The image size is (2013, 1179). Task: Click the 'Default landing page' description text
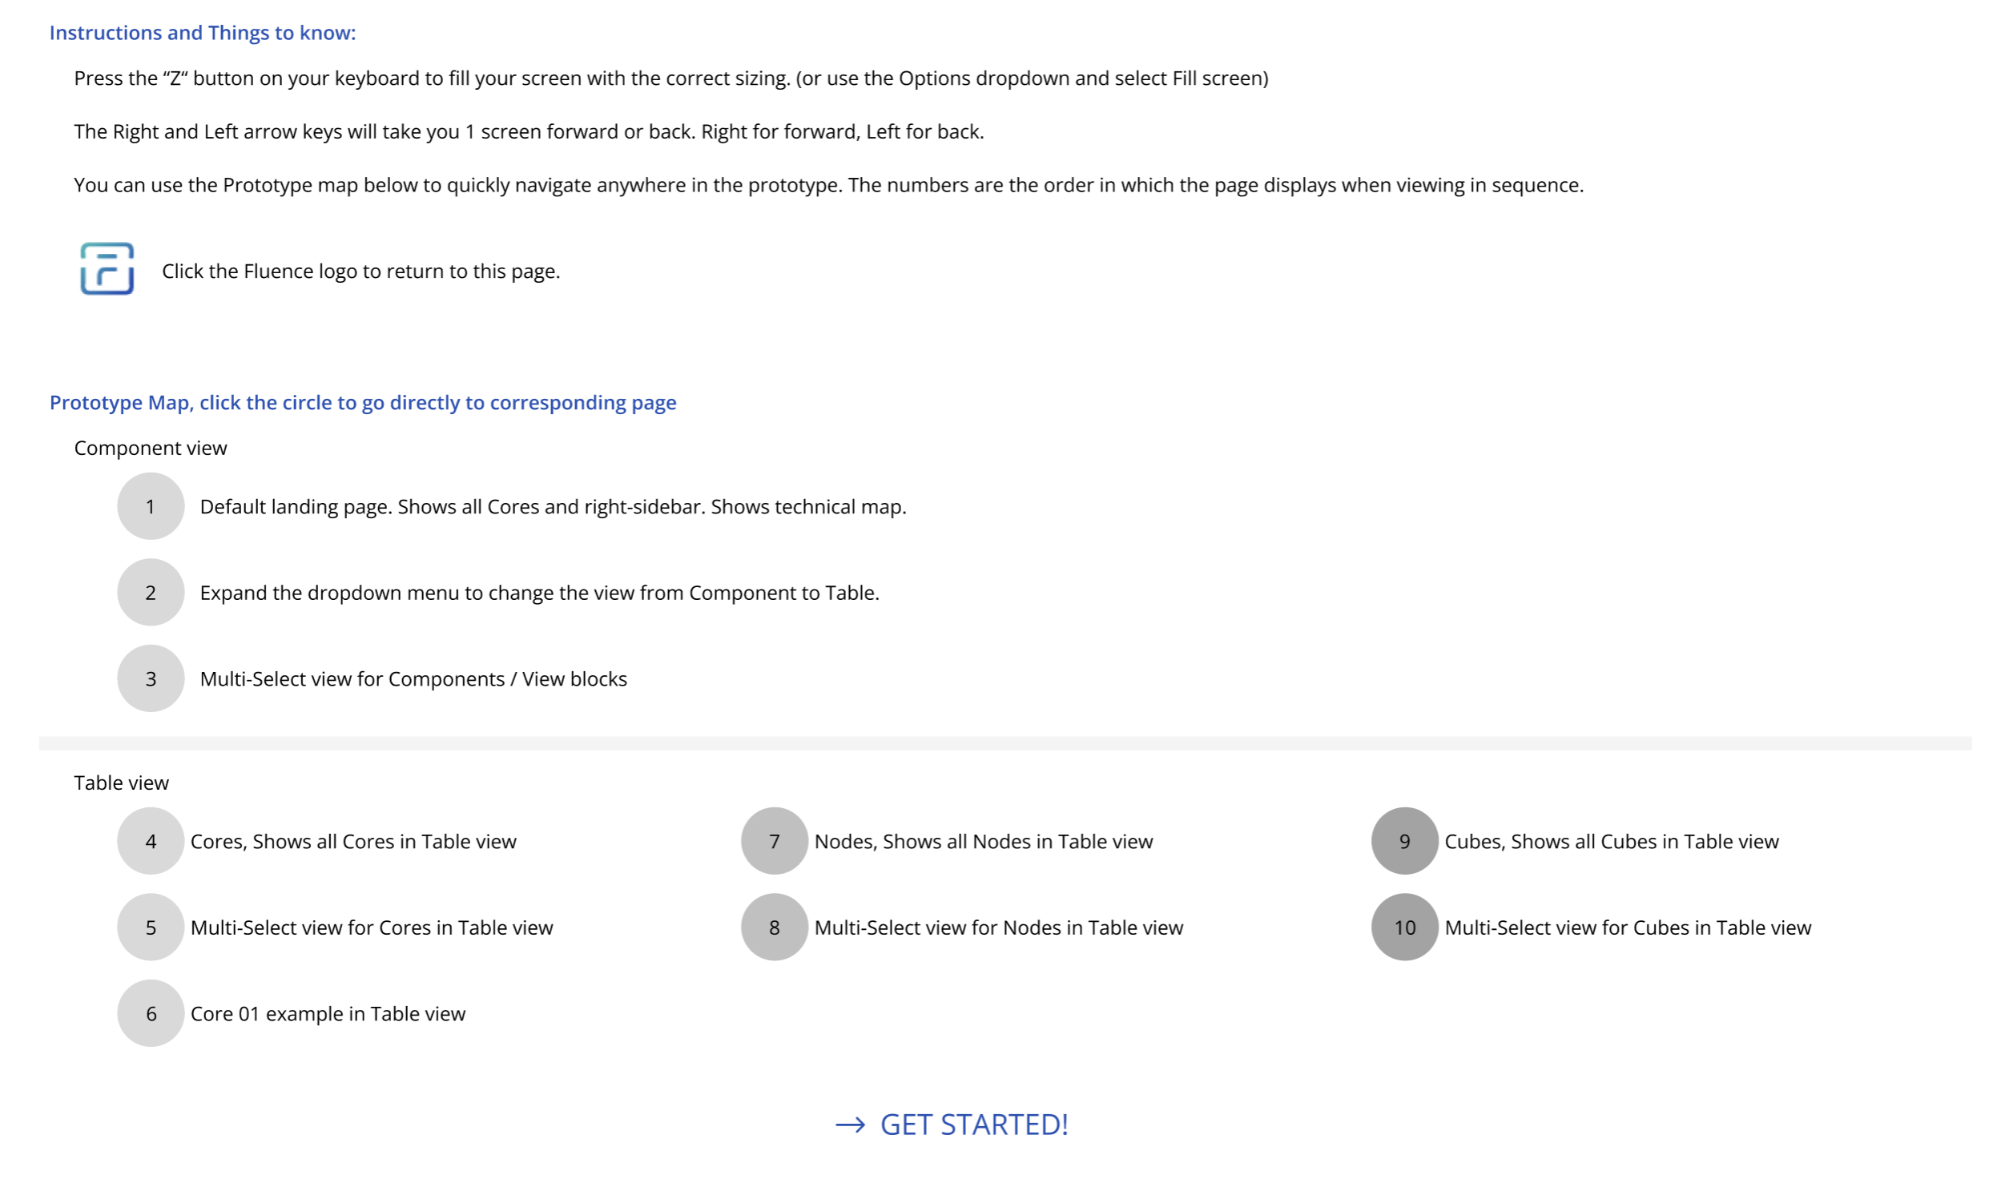tap(553, 507)
